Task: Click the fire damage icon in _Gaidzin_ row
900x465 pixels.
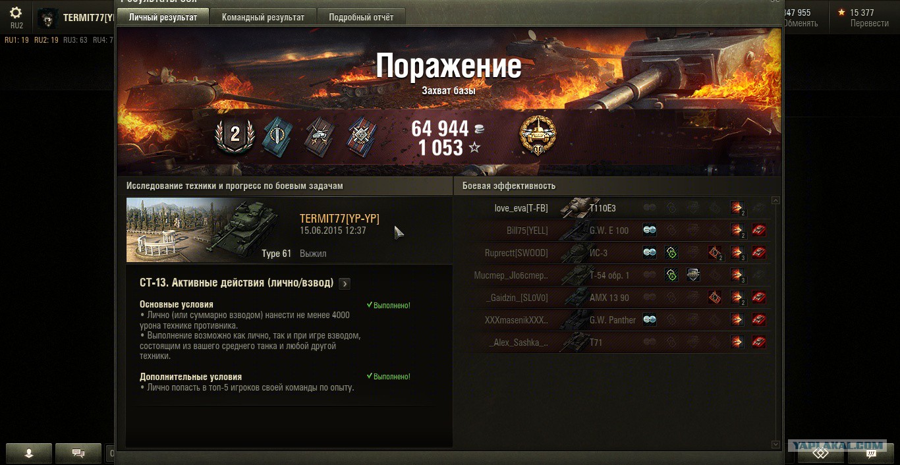Action: pos(715,298)
